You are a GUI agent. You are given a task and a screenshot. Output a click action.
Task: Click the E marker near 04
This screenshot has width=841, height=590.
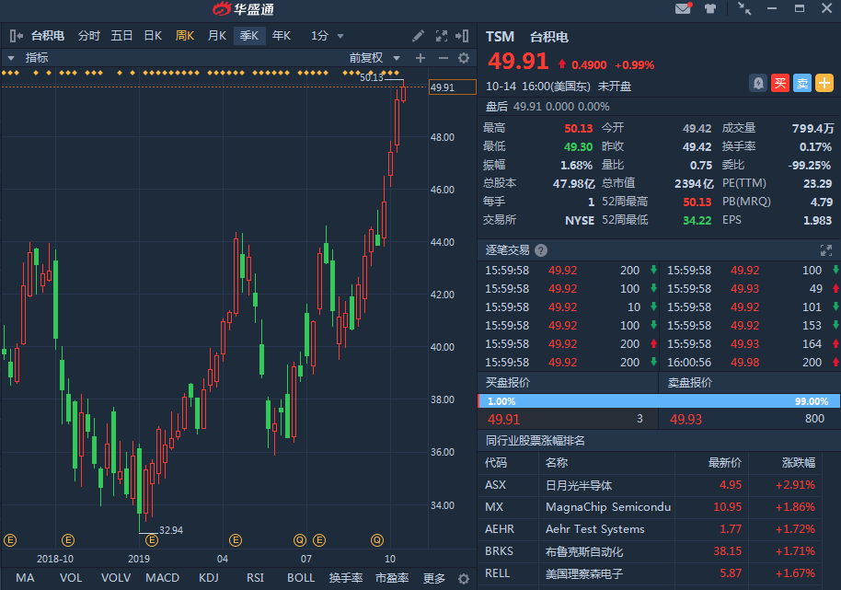pos(236,540)
